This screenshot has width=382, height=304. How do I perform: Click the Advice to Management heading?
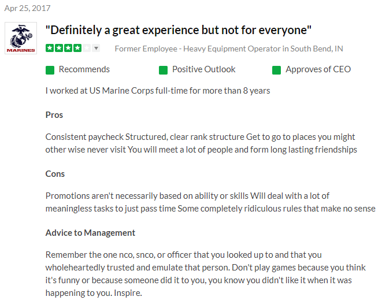point(90,232)
